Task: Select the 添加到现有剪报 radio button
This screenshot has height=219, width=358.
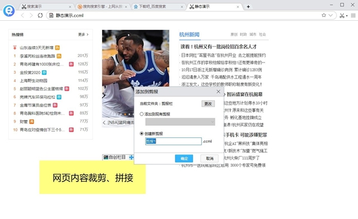Action: point(141,114)
